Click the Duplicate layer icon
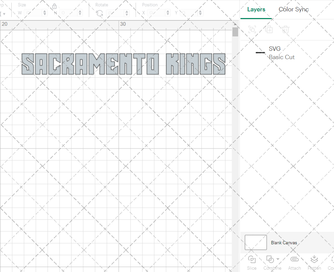Image resolution: width=334 pixels, height=272 pixels. click(269, 29)
